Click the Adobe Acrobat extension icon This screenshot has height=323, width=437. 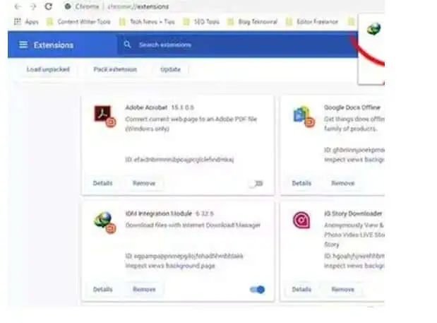(x=104, y=116)
